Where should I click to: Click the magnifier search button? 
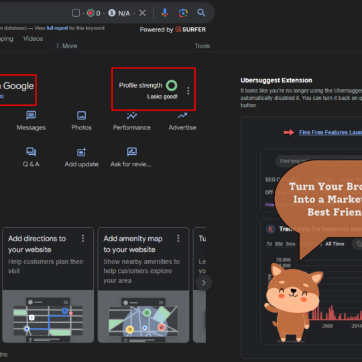point(201,13)
